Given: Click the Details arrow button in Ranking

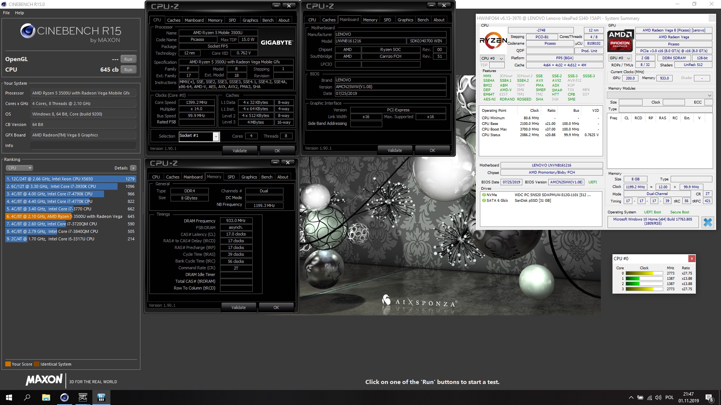Looking at the screenshot, I should tap(133, 168).
